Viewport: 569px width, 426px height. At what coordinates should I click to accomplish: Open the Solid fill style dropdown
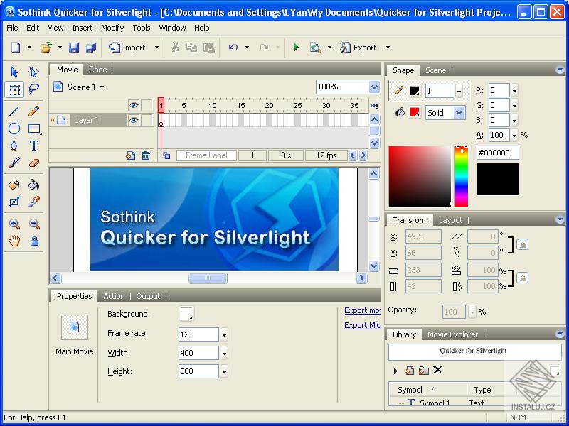(458, 112)
